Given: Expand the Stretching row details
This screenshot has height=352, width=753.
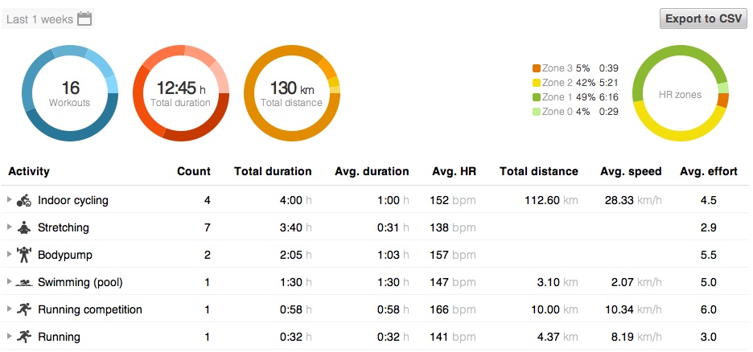Looking at the screenshot, I should 10,227.
